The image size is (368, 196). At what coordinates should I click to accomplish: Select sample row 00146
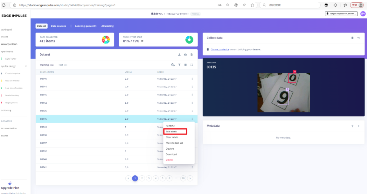[116, 79]
